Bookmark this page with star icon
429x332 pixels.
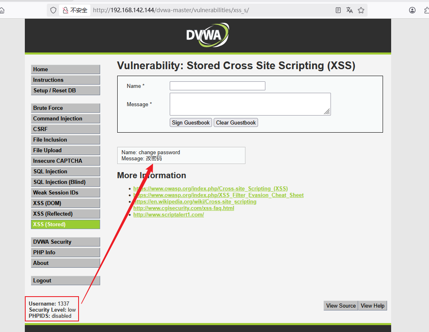coord(361,11)
